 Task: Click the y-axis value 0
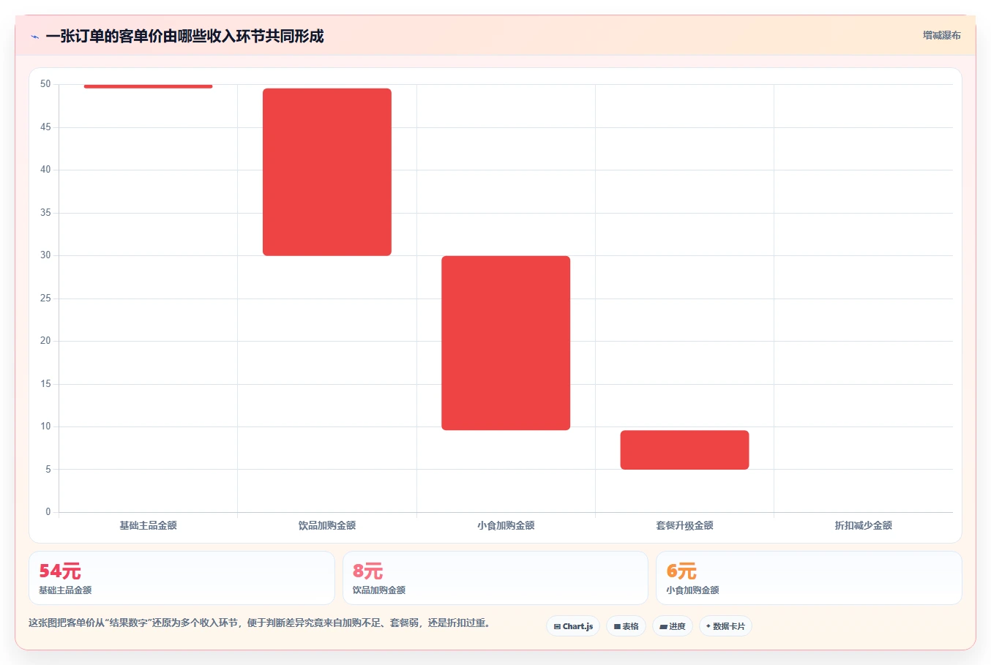48,512
